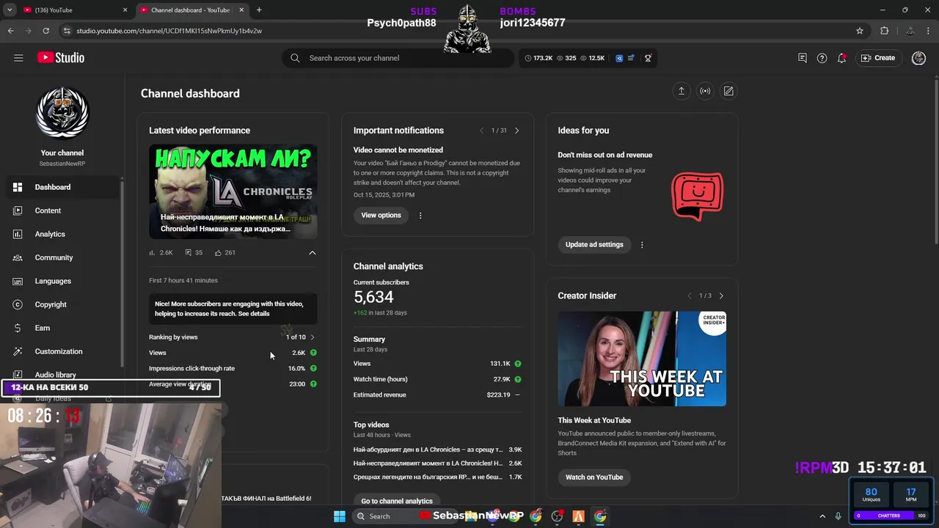The width and height of the screenshot is (939, 528).
Task: Click the browser address bar URL
Action: pyautogui.click(x=169, y=31)
